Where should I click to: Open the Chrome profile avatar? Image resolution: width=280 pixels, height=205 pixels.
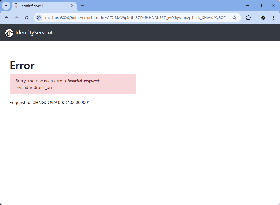[263, 18]
